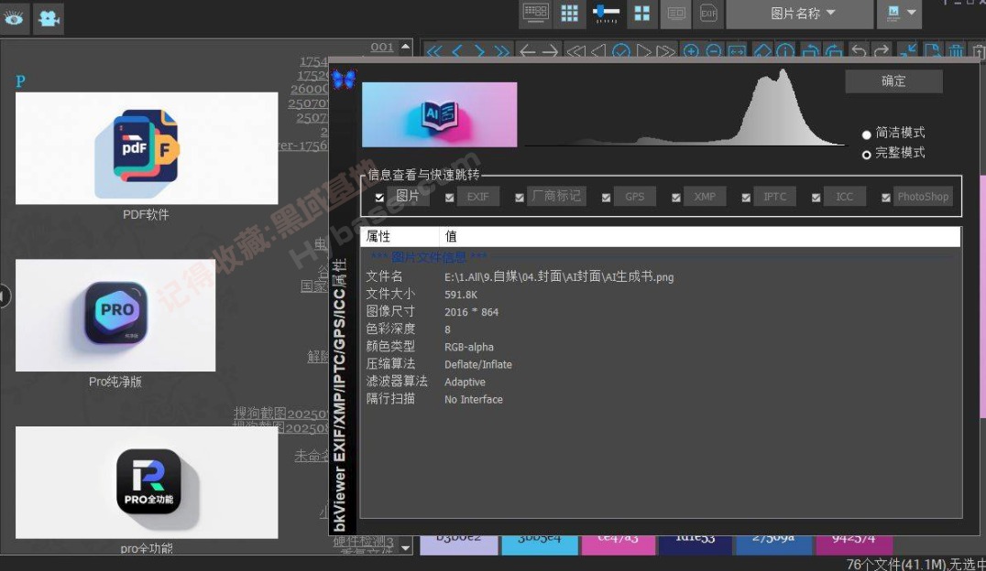
Task: Select the 简洁模式 radio button
Action: [867, 134]
